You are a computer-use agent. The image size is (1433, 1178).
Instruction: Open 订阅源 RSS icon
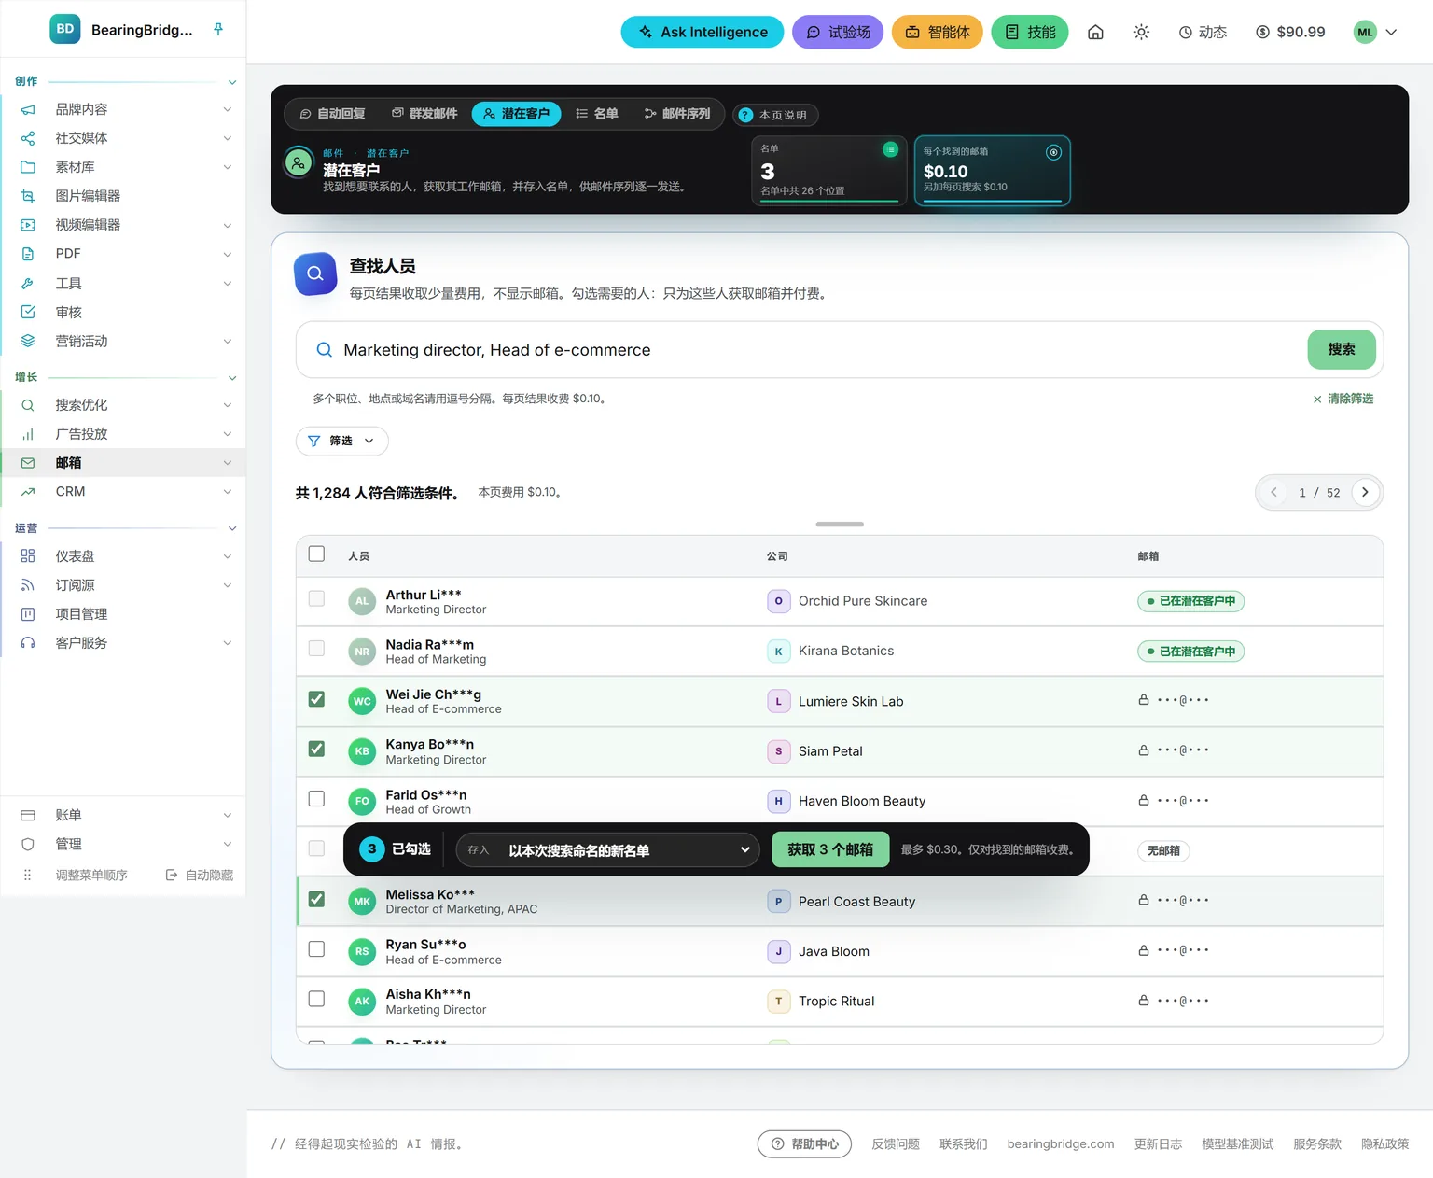pyautogui.click(x=28, y=585)
